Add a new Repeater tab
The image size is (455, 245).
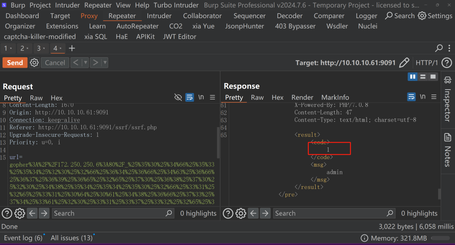point(72,48)
